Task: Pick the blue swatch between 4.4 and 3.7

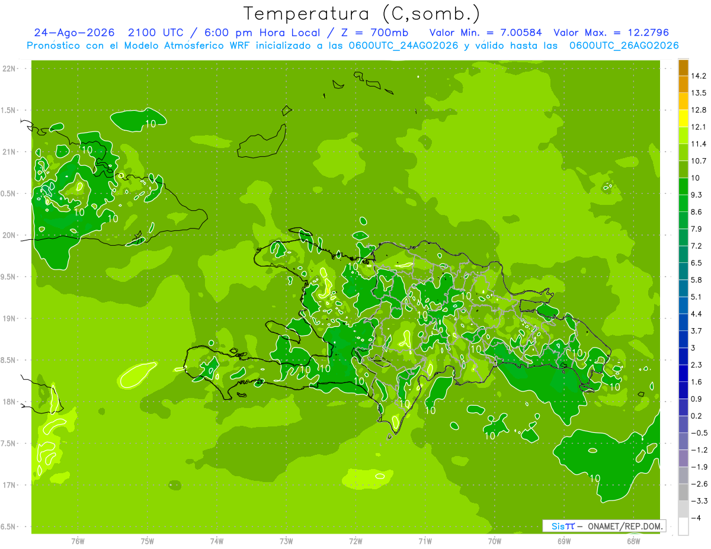Action: click(x=683, y=322)
